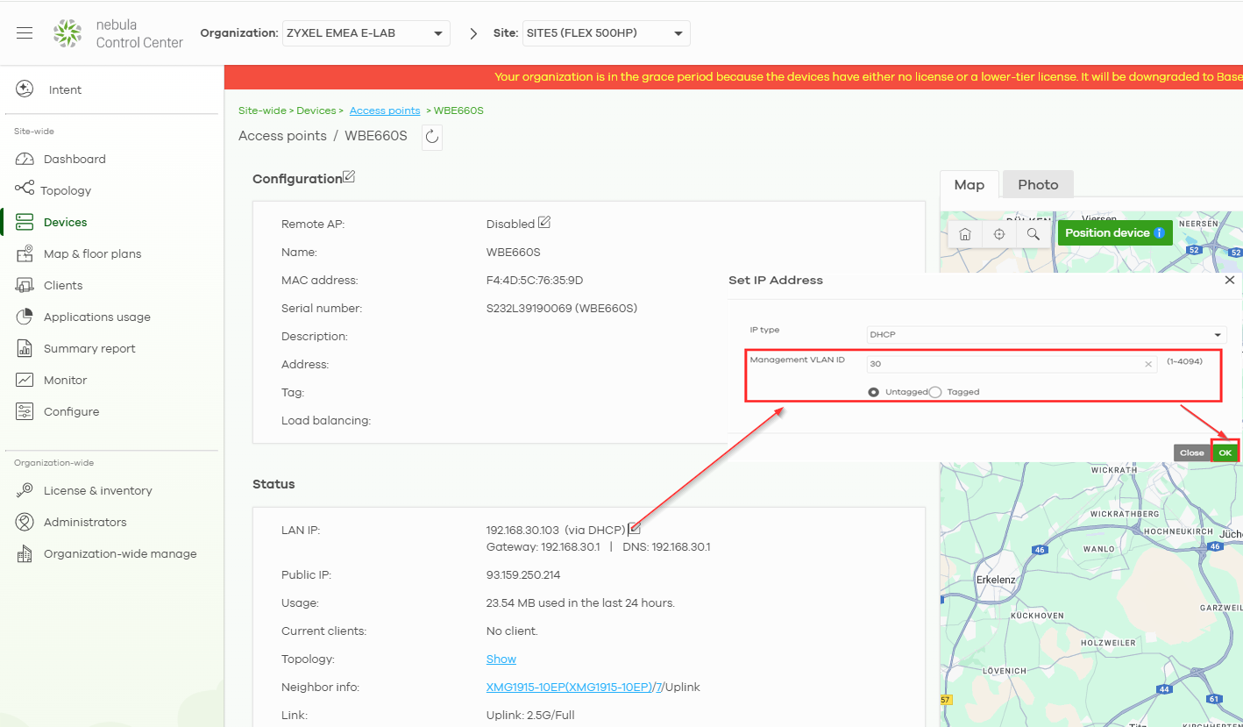The width and height of the screenshot is (1243, 727).
Task: Open the hamburger navigation menu
Action: [x=25, y=33]
